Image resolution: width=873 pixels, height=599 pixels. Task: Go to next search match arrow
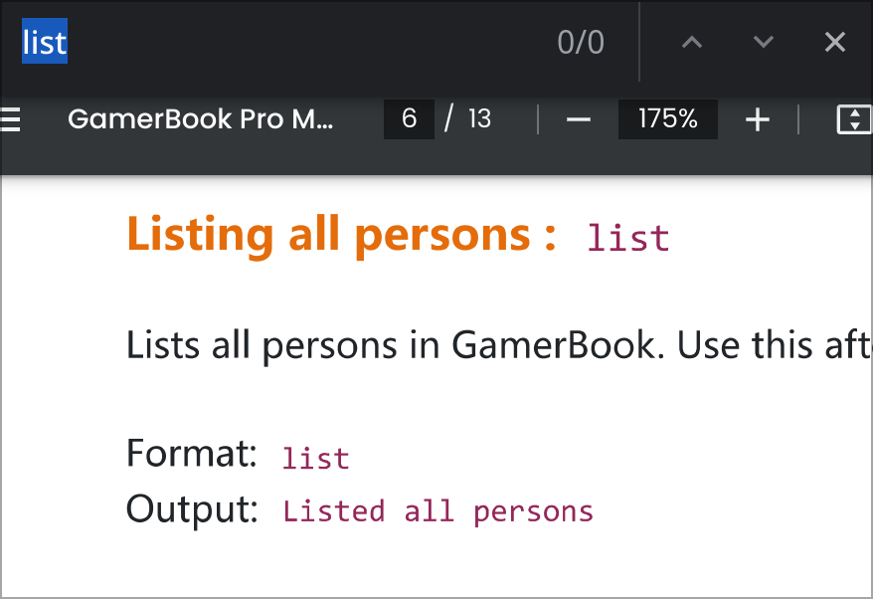[764, 42]
